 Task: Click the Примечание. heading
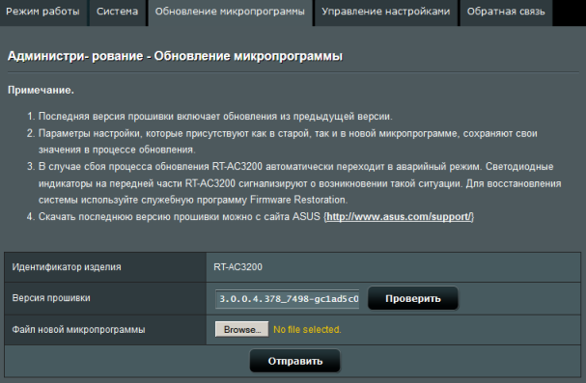tap(41, 91)
